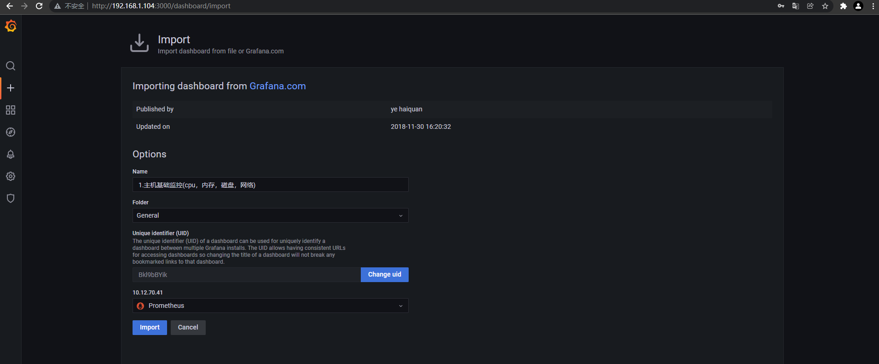Click the browser forward arrow
The width and height of the screenshot is (879, 364).
pyautogui.click(x=24, y=6)
